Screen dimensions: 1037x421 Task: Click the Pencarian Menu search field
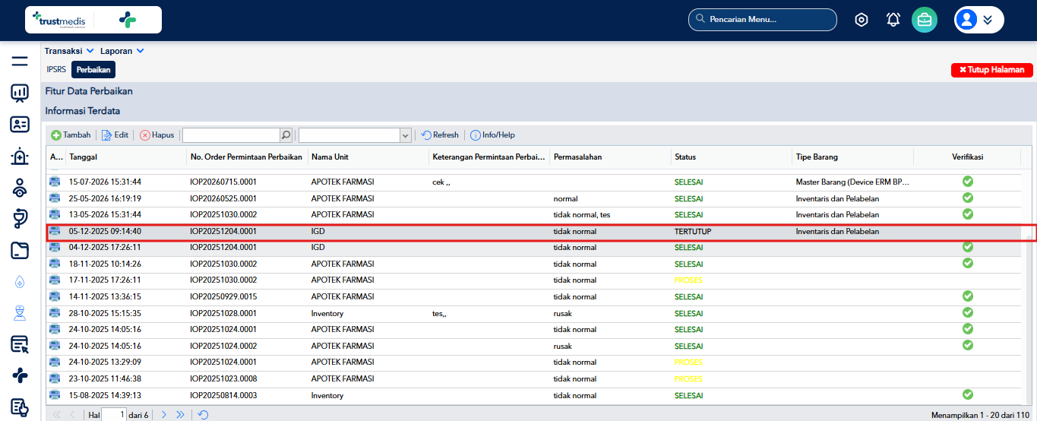pyautogui.click(x=763, y=20)
